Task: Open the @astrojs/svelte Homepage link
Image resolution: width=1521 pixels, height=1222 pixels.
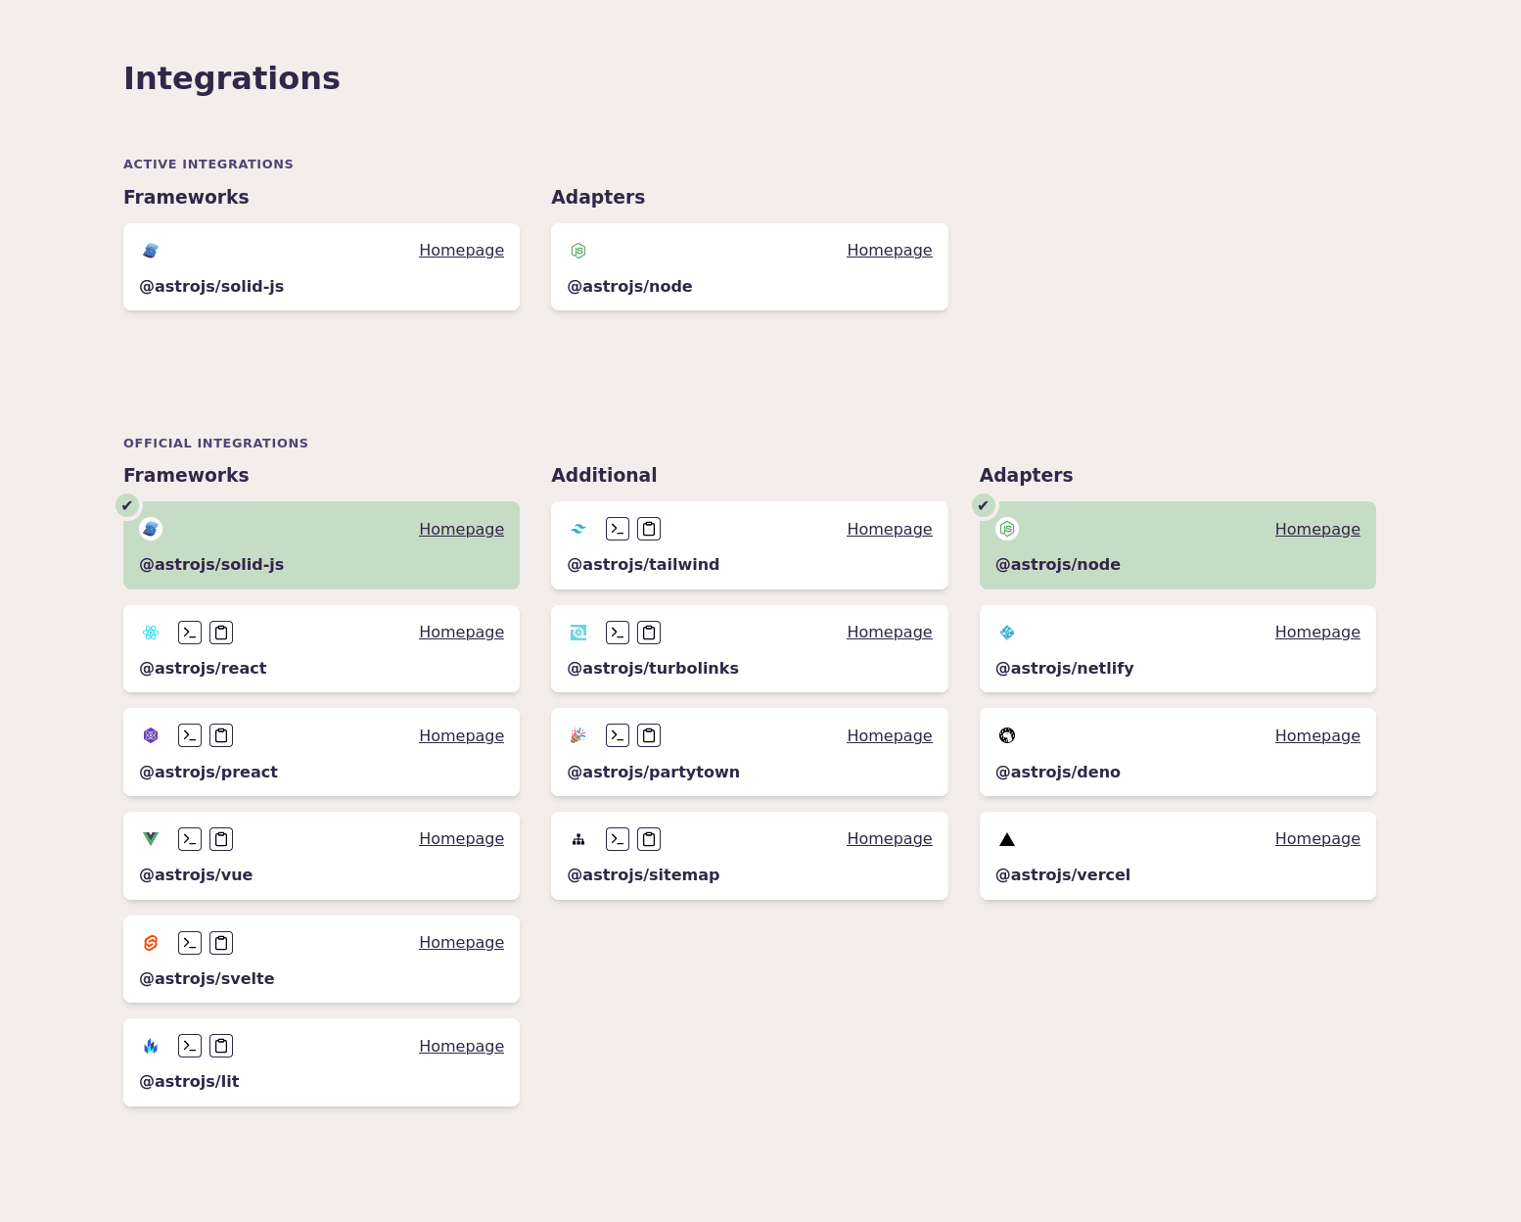Action: pos(461,943)
